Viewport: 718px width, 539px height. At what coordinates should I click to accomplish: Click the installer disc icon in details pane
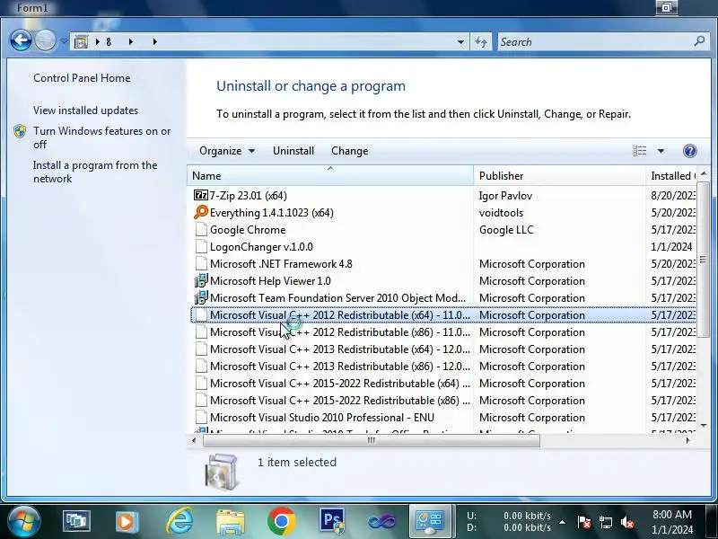(222, 471)
